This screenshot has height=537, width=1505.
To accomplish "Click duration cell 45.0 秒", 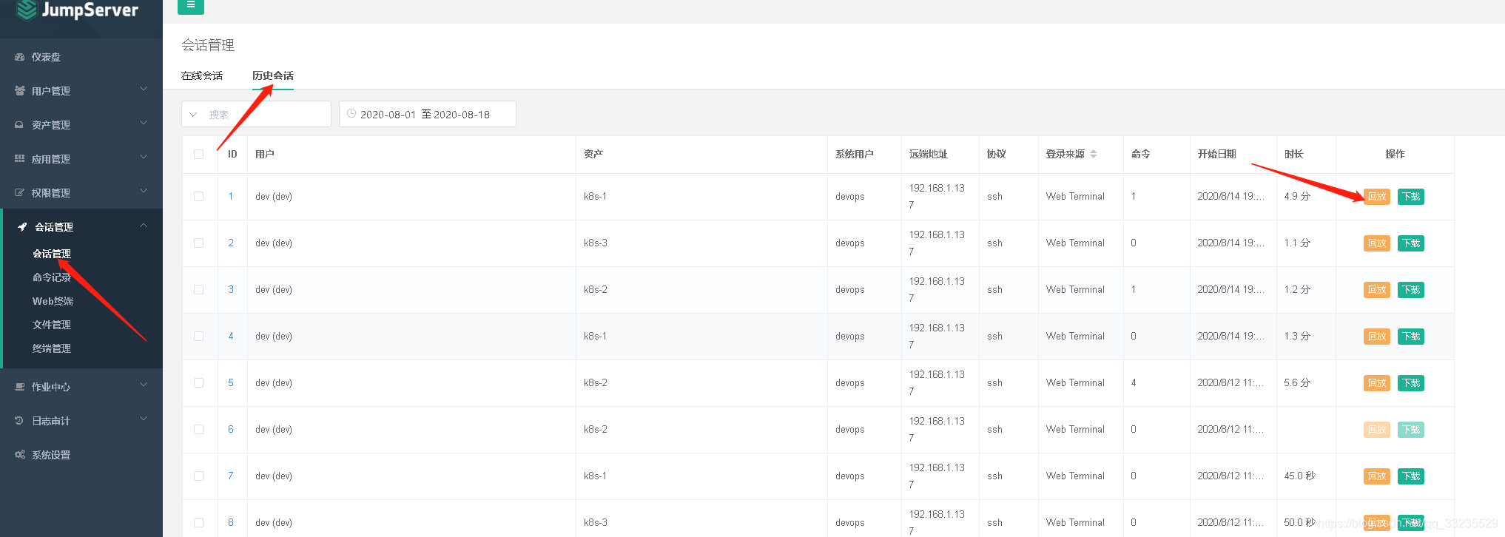I will 1299,476.
